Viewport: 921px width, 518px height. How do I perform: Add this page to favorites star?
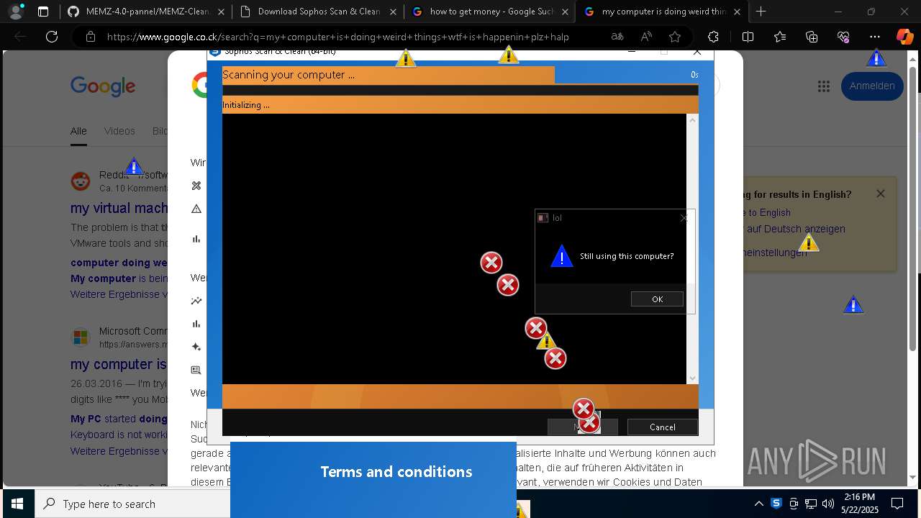(675, 37)
